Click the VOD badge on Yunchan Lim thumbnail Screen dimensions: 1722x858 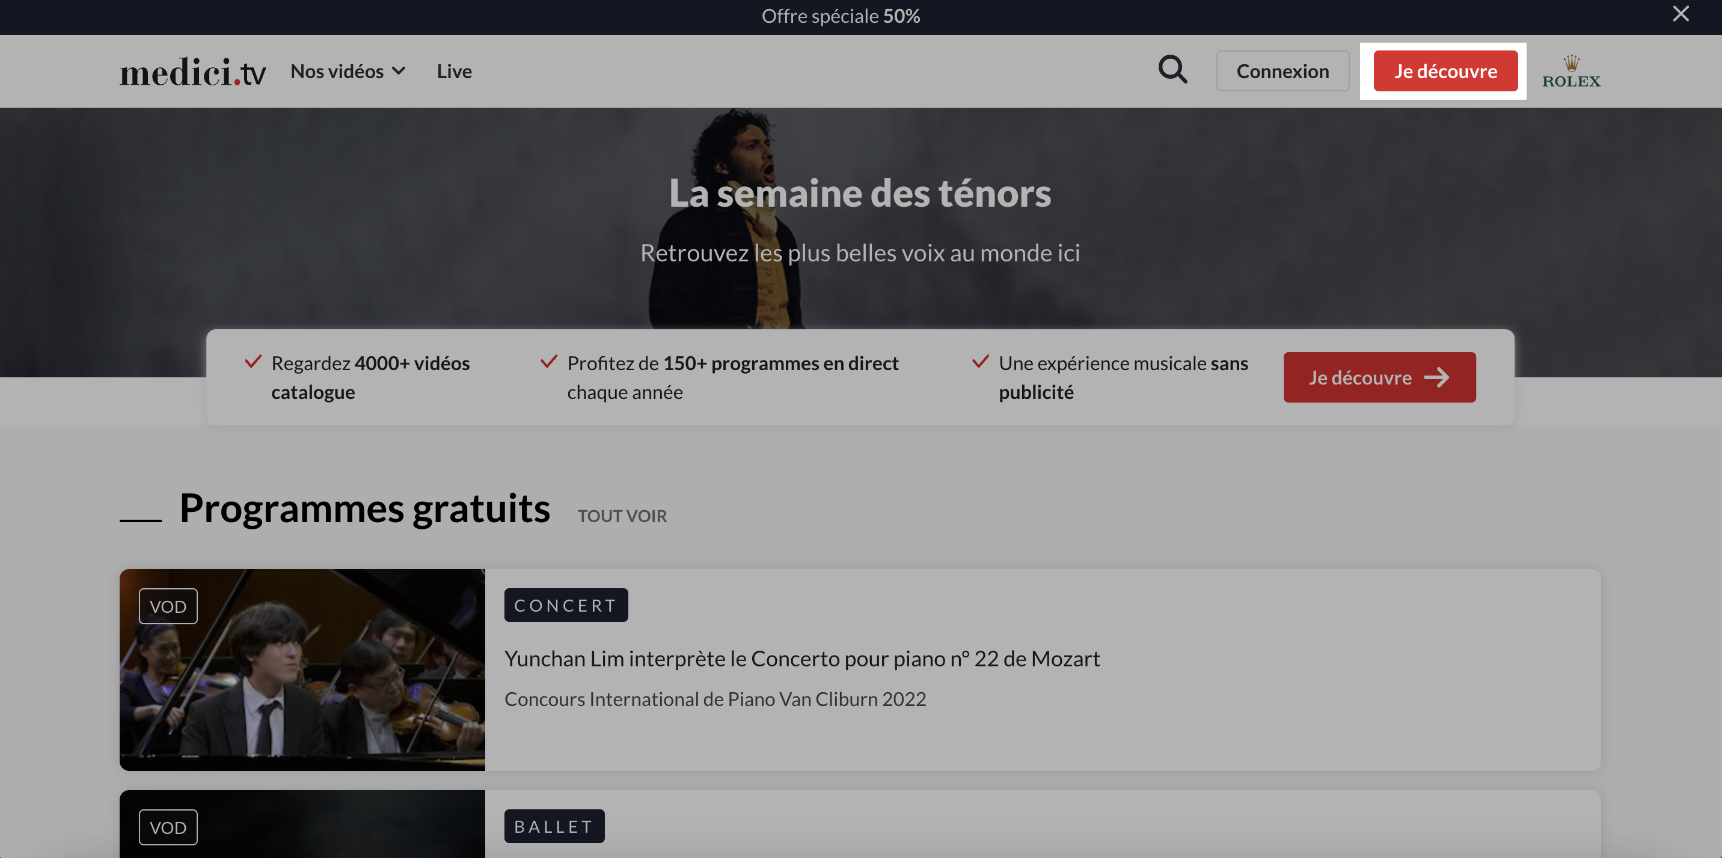168,606
